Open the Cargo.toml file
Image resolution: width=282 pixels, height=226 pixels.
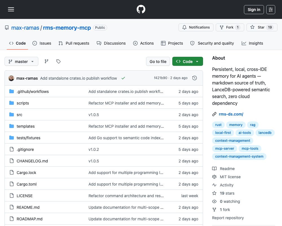click(x=27, y=184)
